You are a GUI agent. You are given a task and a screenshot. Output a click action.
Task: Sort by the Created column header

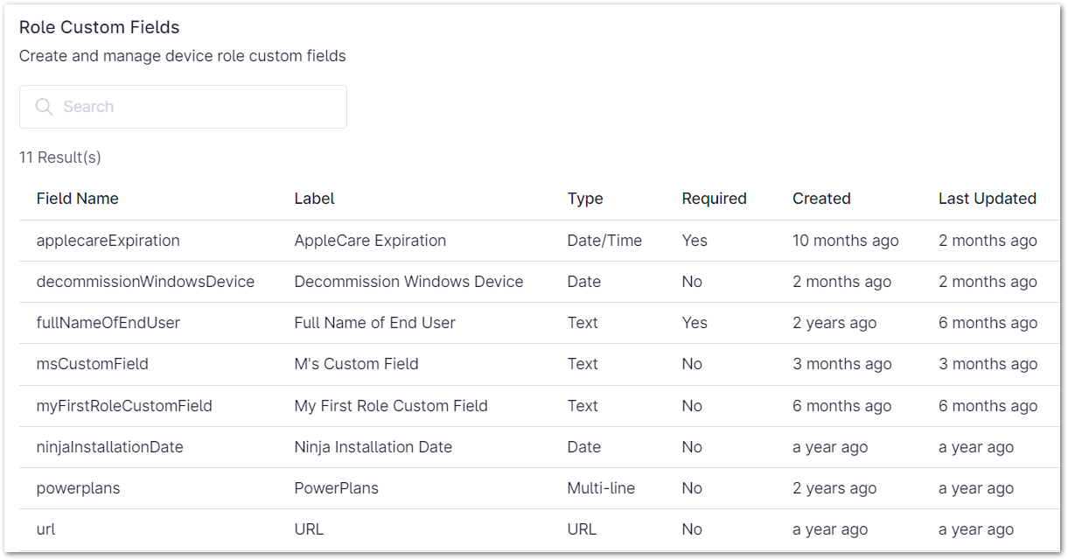[x=821, y=199]
